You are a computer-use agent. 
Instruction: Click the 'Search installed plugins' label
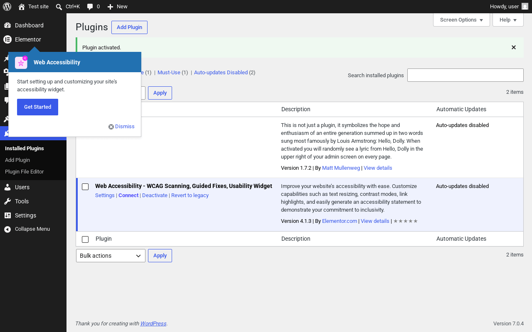[376, 76]
